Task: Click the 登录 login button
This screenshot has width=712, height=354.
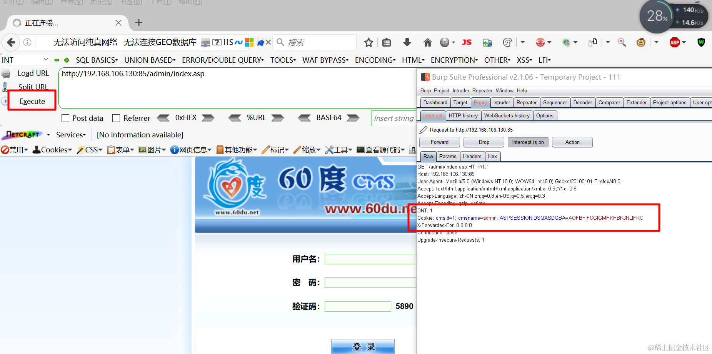Action: [363, 346]
